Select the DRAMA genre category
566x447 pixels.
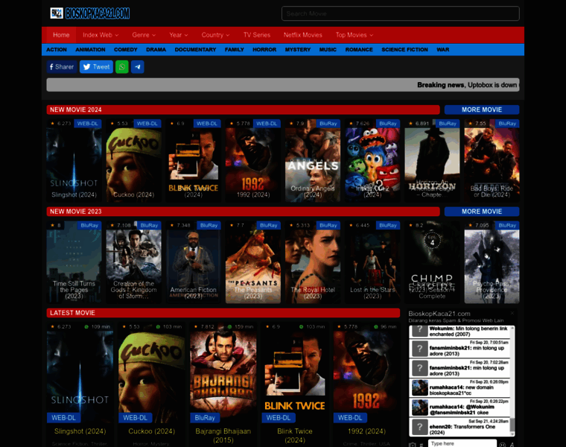156,50
